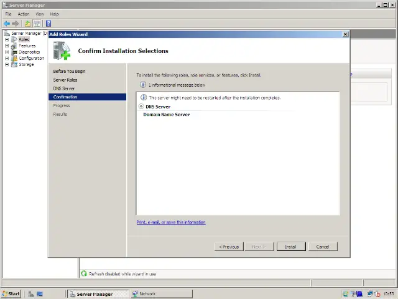The image size is (398, 299).
Task: Click the 'DNS Server' heading text
Action: [158, 107]
